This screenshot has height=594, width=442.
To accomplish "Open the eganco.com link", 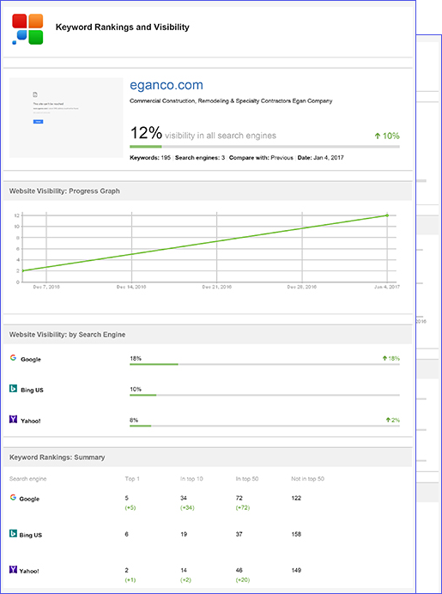I will (167, 85).
